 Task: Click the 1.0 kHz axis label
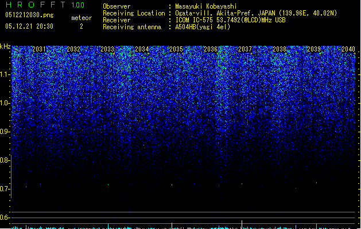click(x=5, y=103)
